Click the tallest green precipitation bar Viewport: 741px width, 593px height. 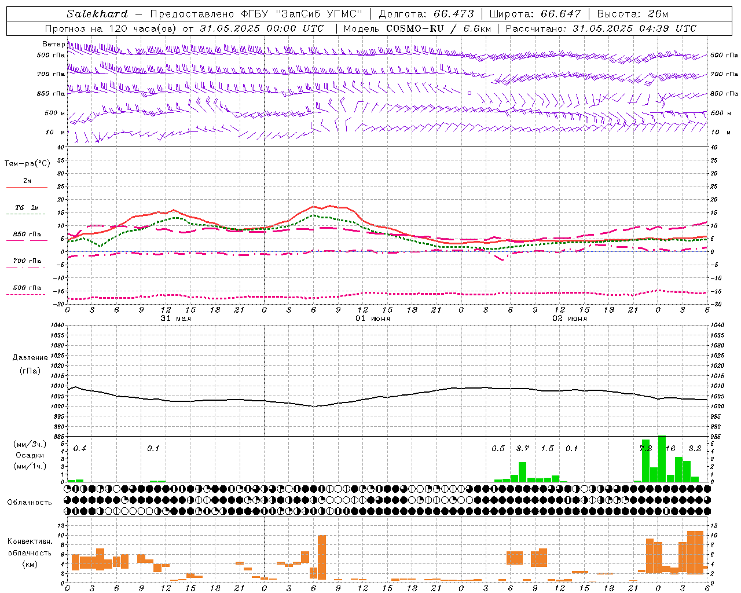662,459
